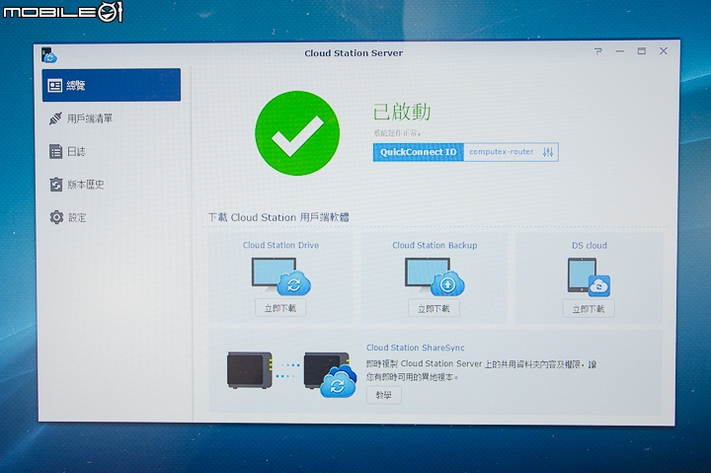Click the overview card icon in sidebar
This screenshot has height=473, width=711.
coord(55,85)
